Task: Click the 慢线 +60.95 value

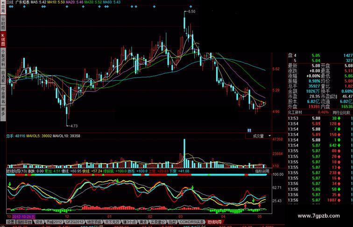Action: (71, 171)
